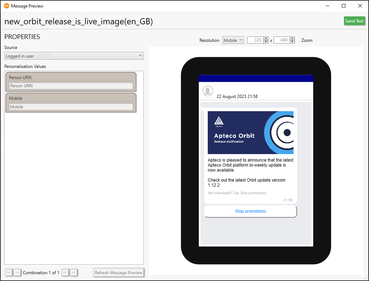Decrease the resolution width 320 value
This screenshot has height=281, width=369.
pos(266,42)
